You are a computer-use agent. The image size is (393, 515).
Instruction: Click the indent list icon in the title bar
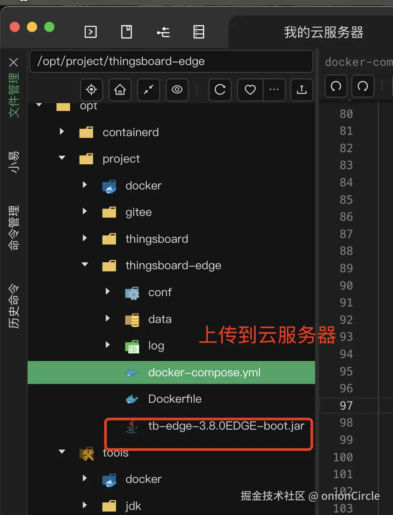(163, 32)
